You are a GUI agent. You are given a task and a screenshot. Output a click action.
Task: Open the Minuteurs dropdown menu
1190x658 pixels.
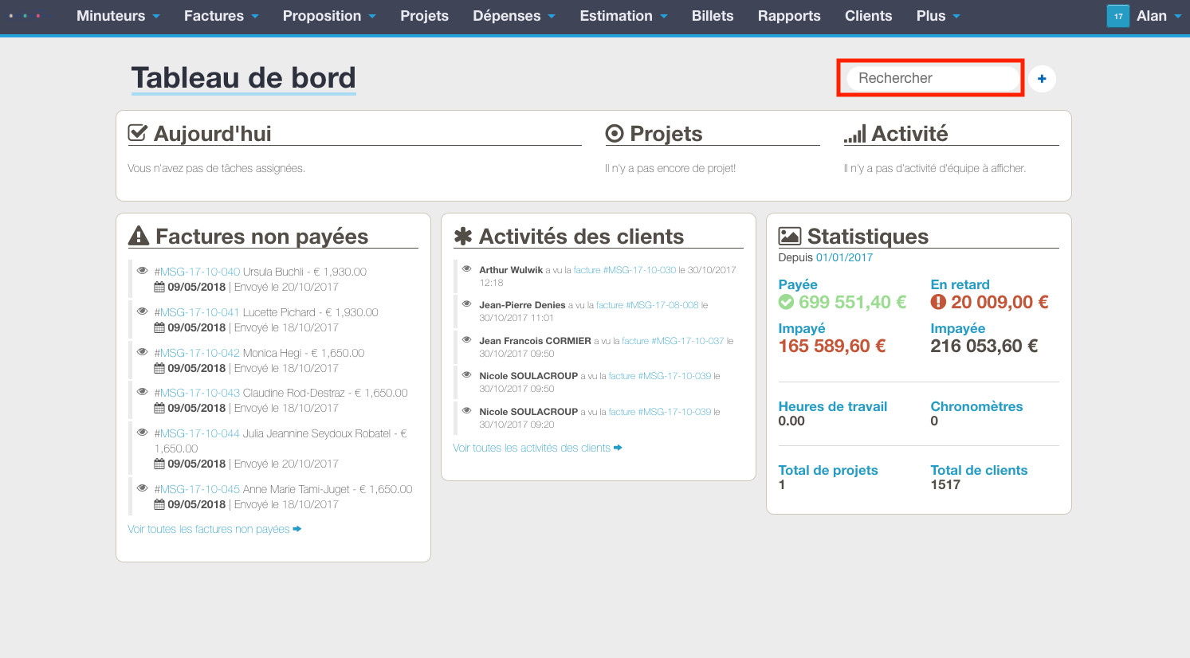[x=118, y=16]
